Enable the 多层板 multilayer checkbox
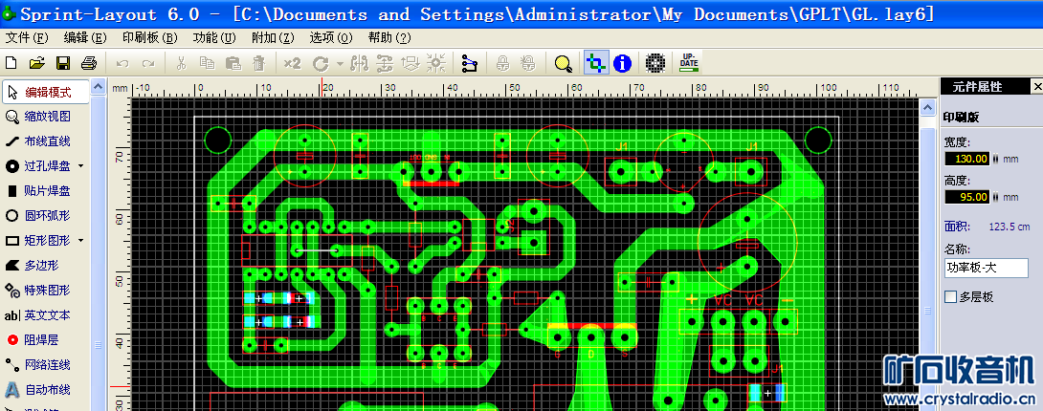This screenshot has height=411, width=1043. tap(951, 297)
